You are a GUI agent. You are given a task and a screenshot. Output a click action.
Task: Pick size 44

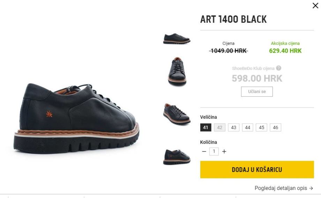[x=248, y=127]
